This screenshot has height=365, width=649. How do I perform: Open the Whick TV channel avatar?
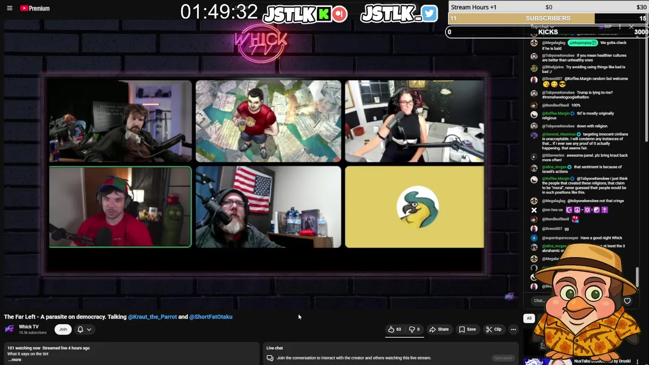pos(10,329)
